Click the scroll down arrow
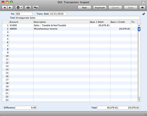The height and width of the screenshot is (116, 147). tap(139, 100)
